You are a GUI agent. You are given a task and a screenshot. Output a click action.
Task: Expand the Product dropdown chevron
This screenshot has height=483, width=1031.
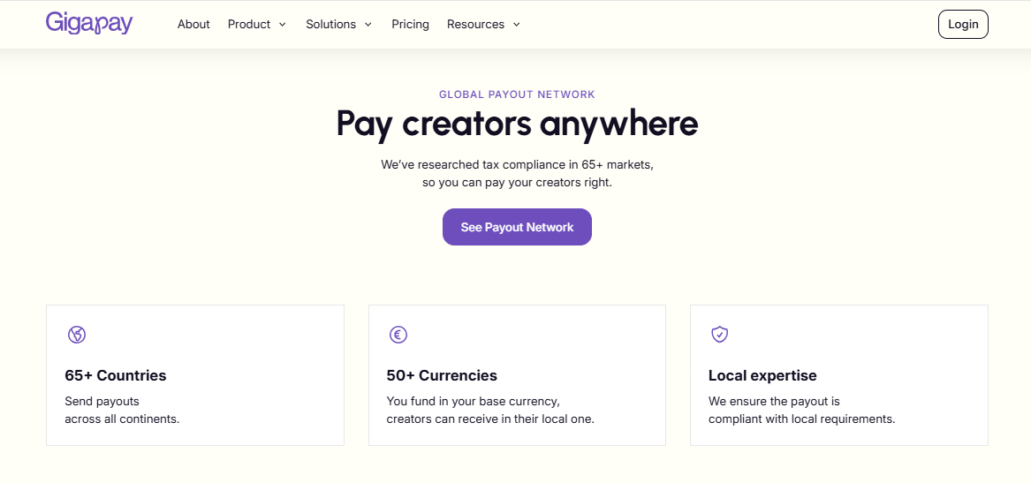tap(282, 25)
